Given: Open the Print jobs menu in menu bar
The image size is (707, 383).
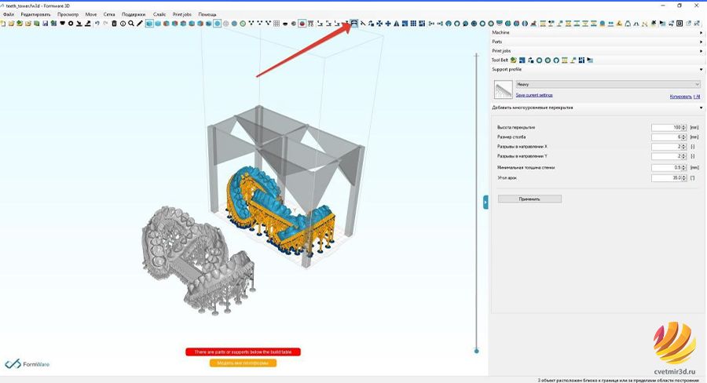Looking at the screenshot, I should pos(181,14).
